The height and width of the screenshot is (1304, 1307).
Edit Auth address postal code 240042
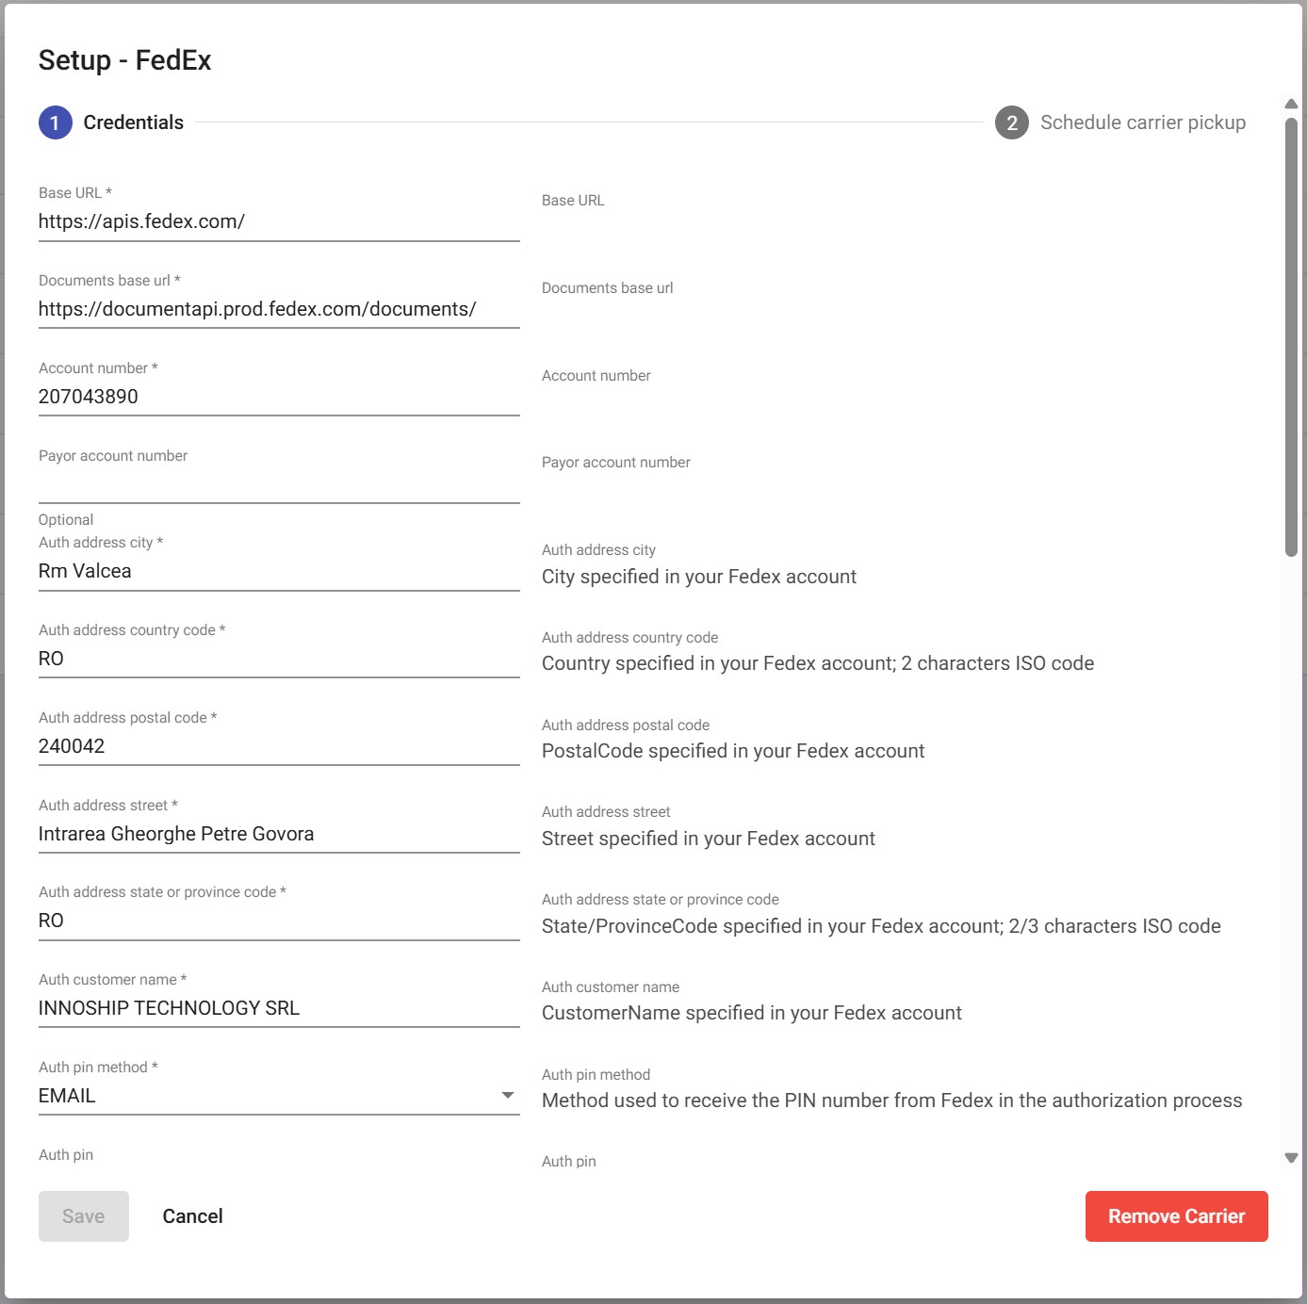(279, 746)
